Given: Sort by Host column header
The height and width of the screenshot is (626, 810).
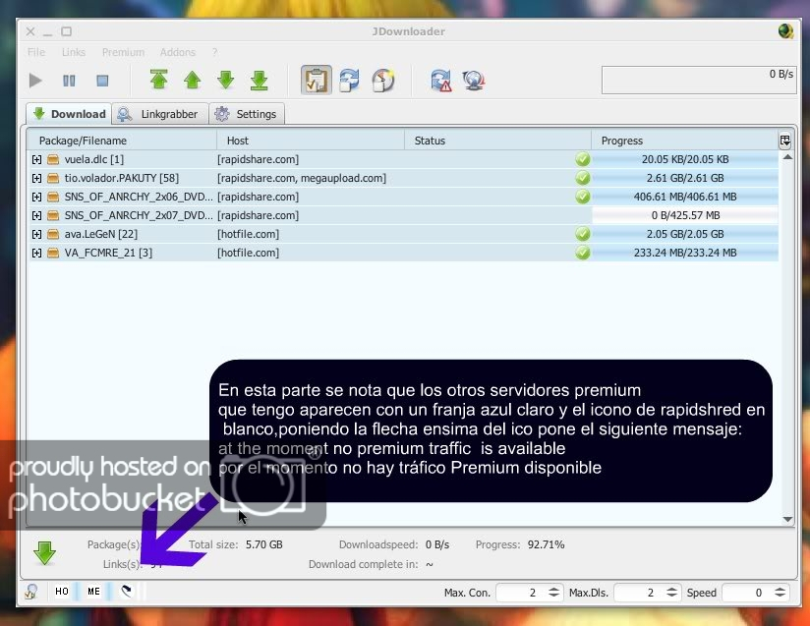Looking at the screenshot, I should point(311,141).
